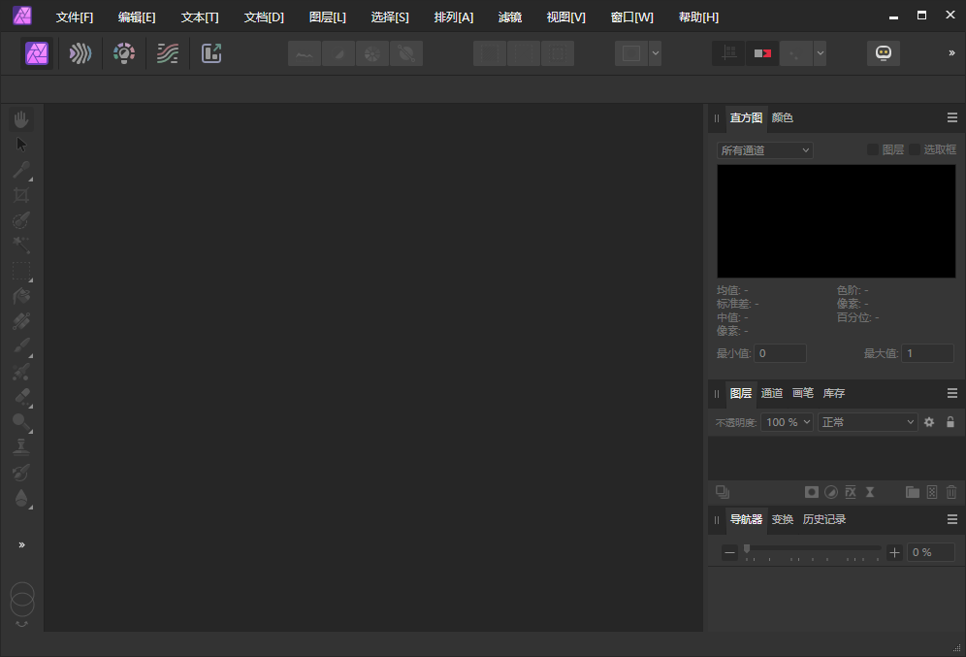Open the Export persona
966x657 pixels.
tap(211, 53)
